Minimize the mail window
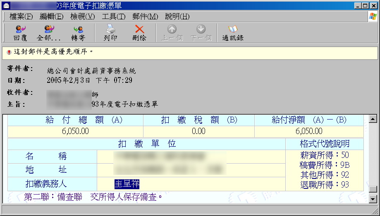 (x=358, y=5)
